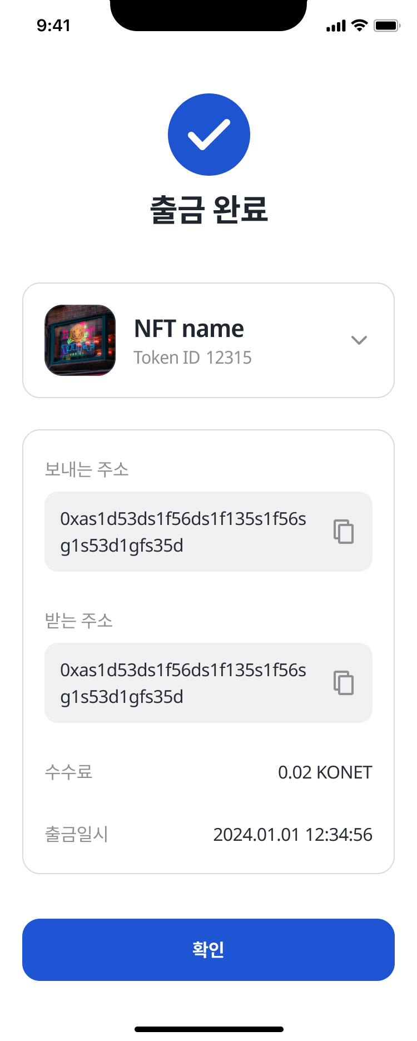This screenshot has width=417, height=1041.
Task: Tap the cellular signal bars icon
Action: [336, 26]
